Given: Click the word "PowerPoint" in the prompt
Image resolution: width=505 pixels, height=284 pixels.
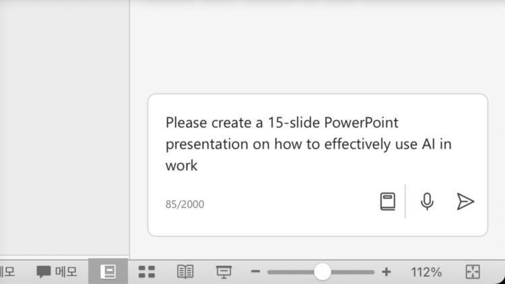Looking at the screenshot, I should 361,122.
